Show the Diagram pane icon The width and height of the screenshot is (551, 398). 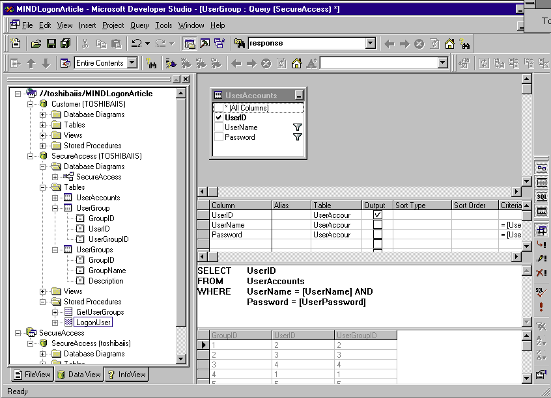(541, 168)
